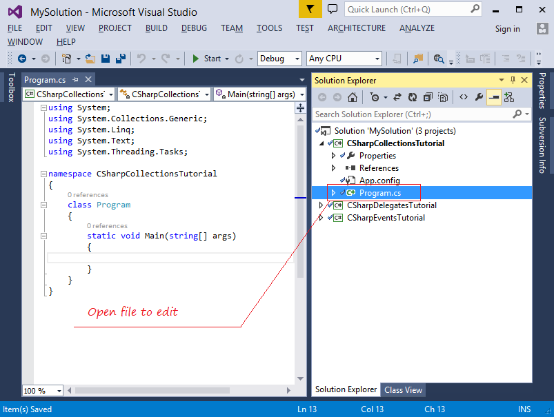
Task: Open Solution Explorer search options dropdown
Action: [527, 114]
